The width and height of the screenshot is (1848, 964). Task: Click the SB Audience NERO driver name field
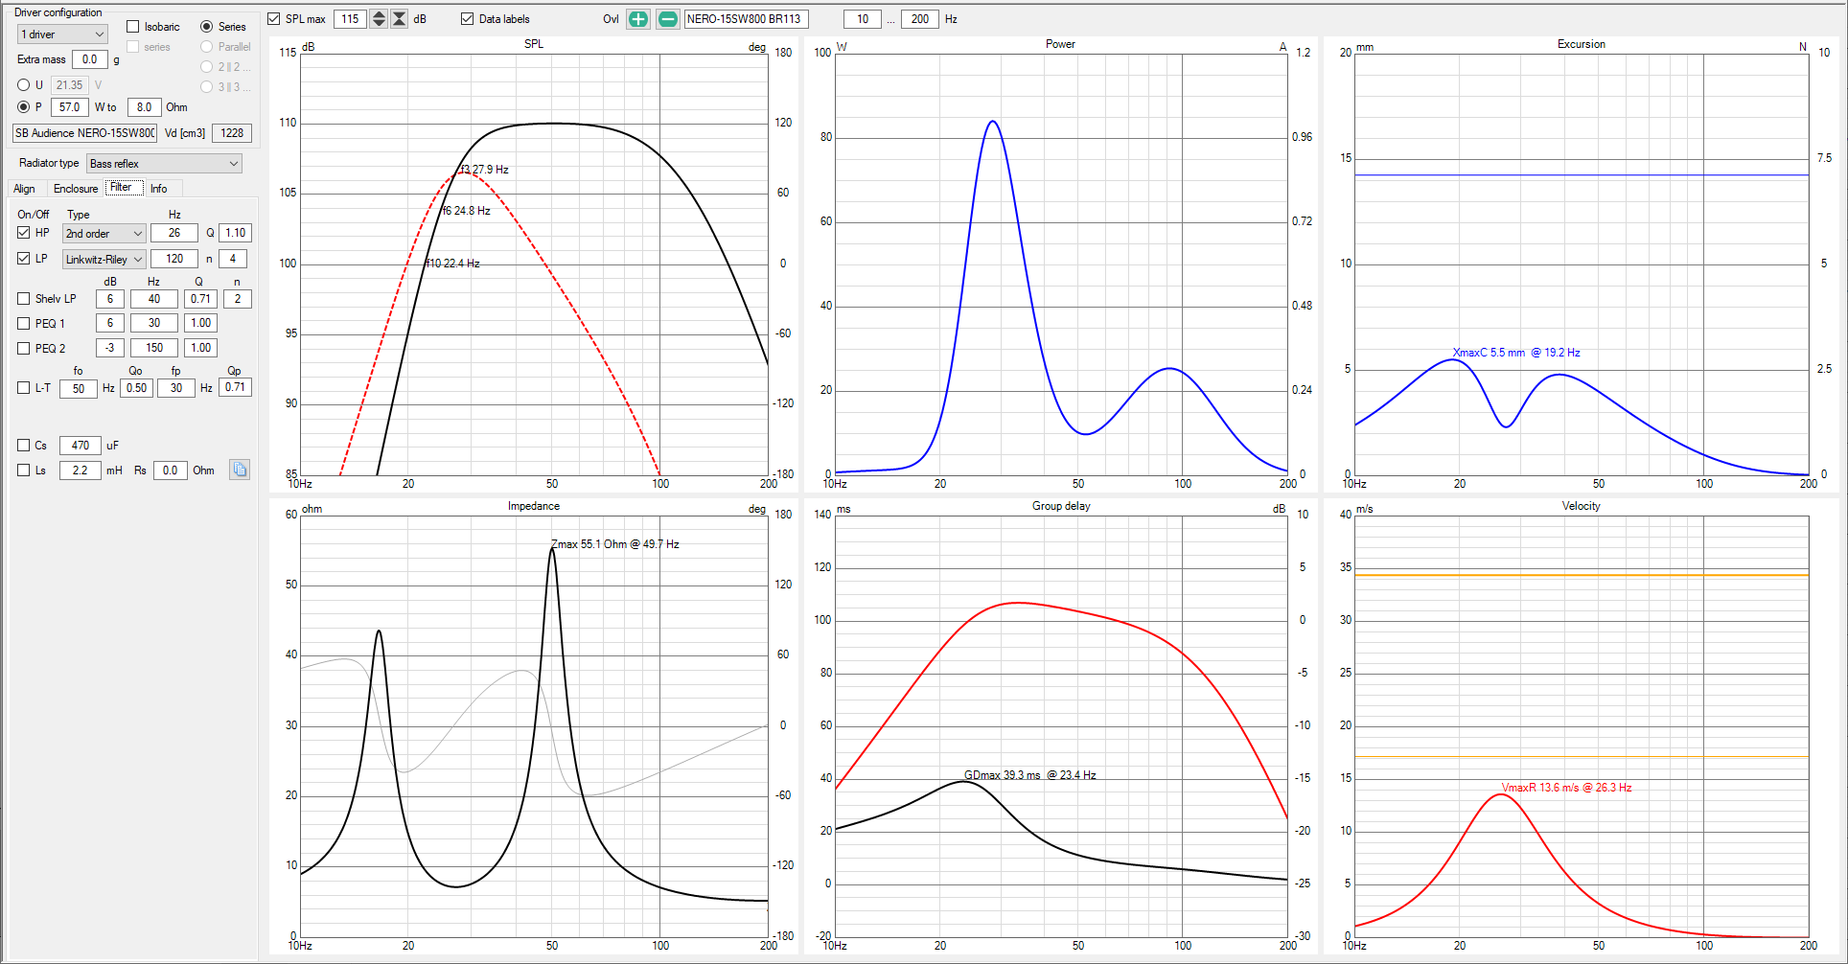click(85, 133)
